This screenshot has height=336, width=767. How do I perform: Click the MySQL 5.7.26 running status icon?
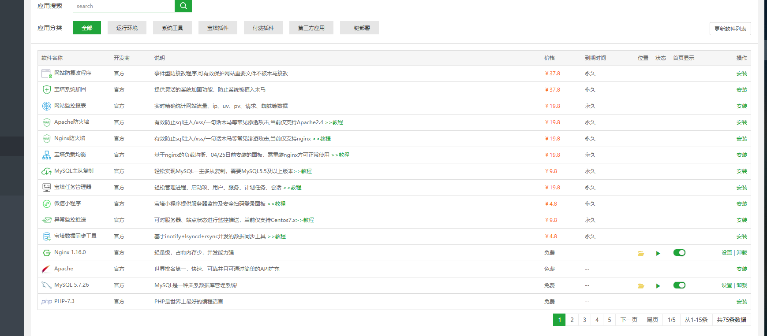coord(658,286)
